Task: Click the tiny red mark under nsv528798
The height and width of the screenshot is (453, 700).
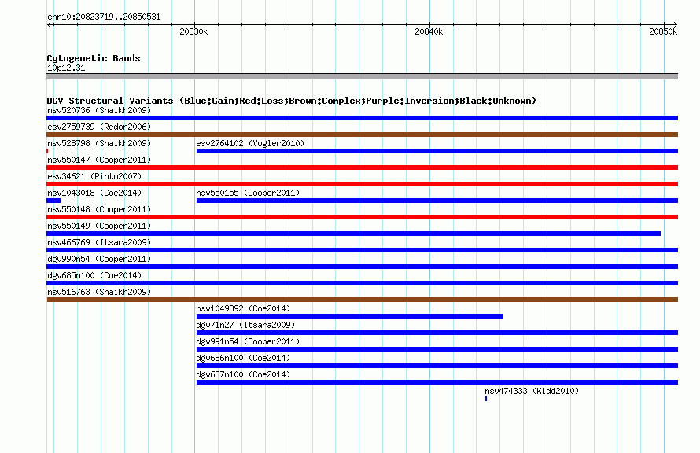Action: (47, 151)
